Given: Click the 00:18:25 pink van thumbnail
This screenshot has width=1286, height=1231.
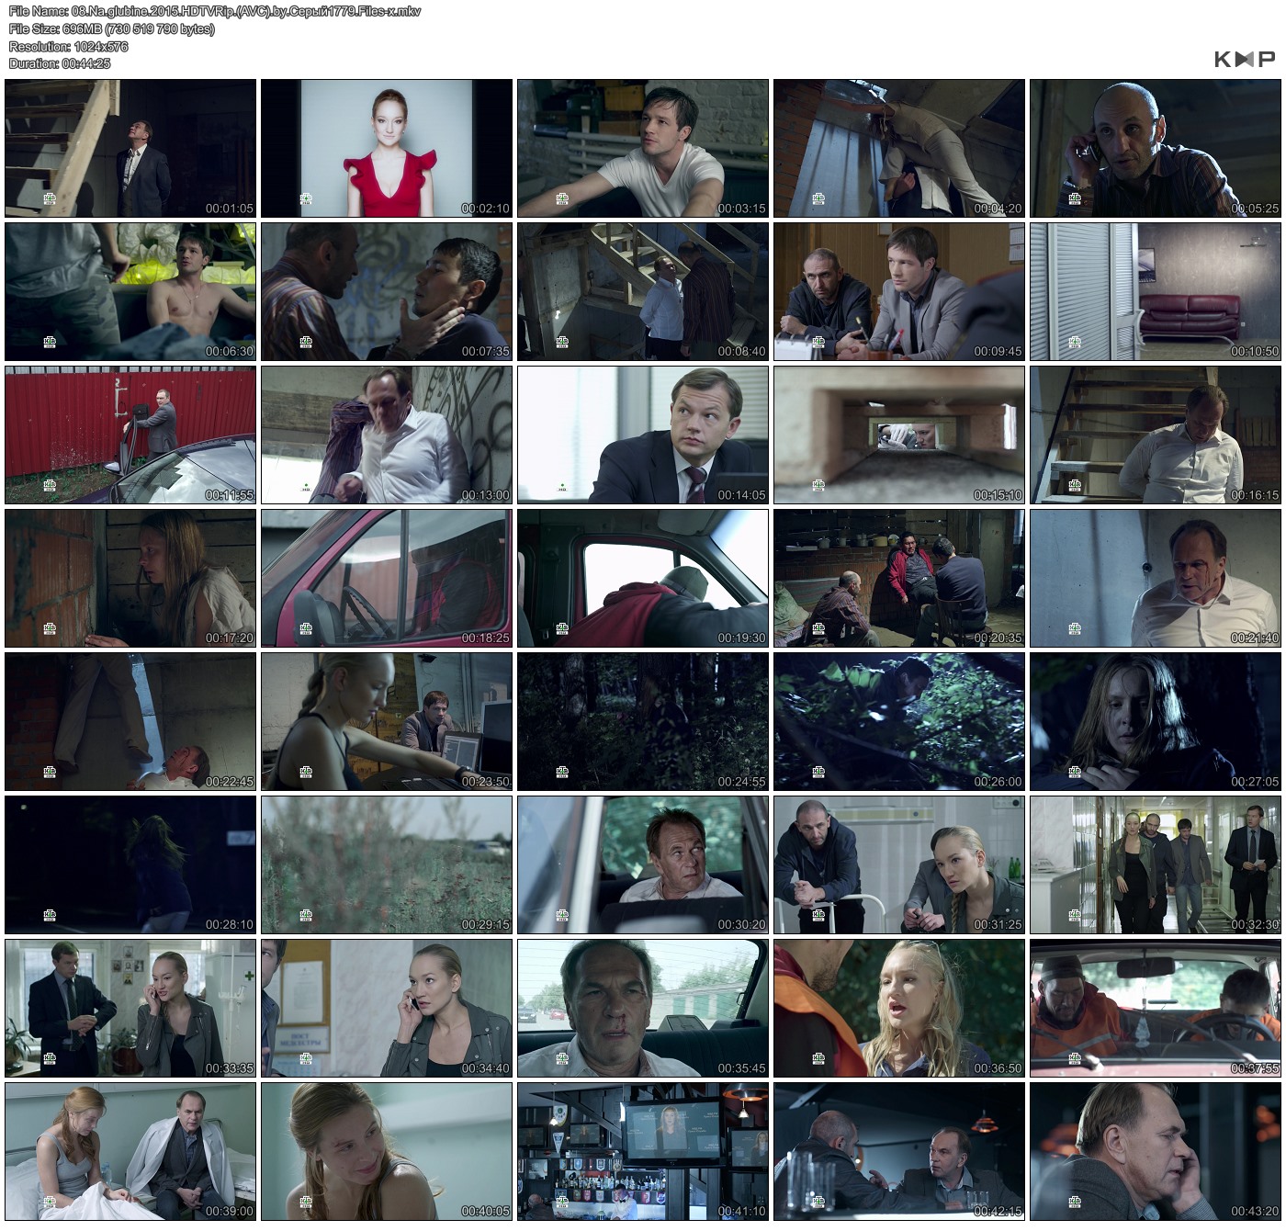Looking at the screenshot, I should coord(387,578).
